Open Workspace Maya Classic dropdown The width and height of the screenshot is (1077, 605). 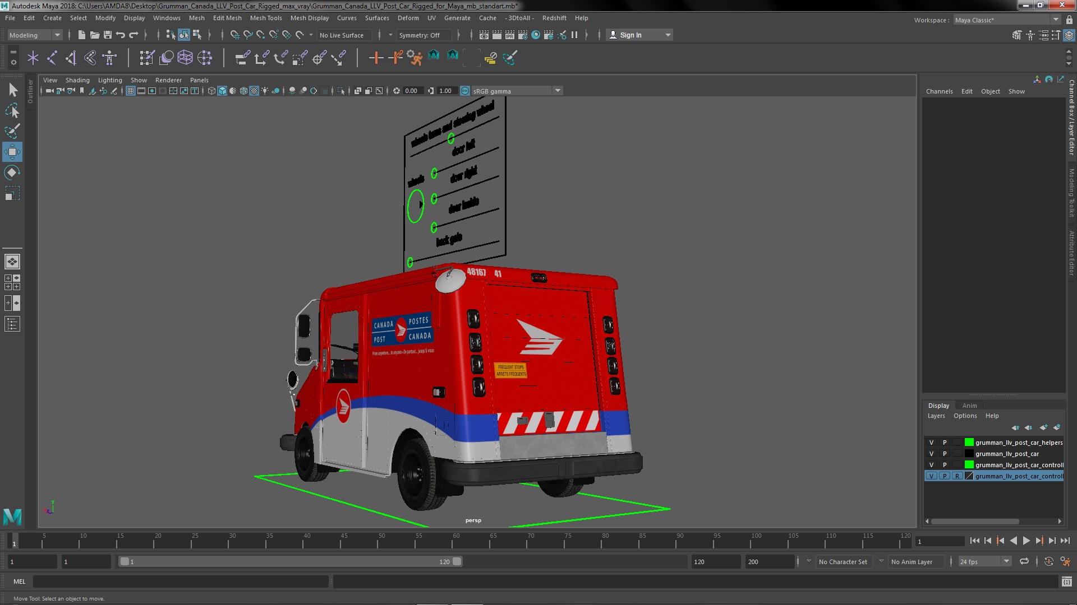click(1007, 20)
